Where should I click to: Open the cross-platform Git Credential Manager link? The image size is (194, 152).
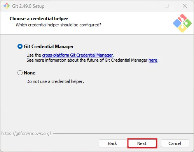coord(77,55)
